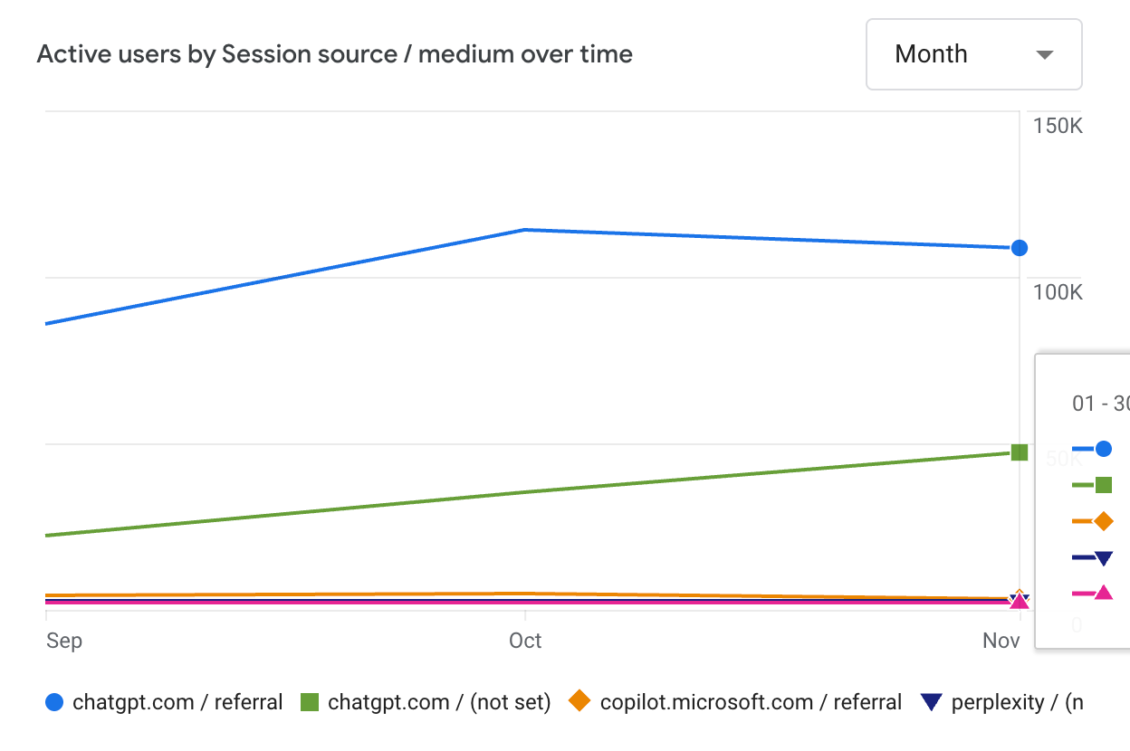Screen dimensions: 1130x751
Task: Click the pink triangle marker in the tooltip
Action: point(1103,594)
